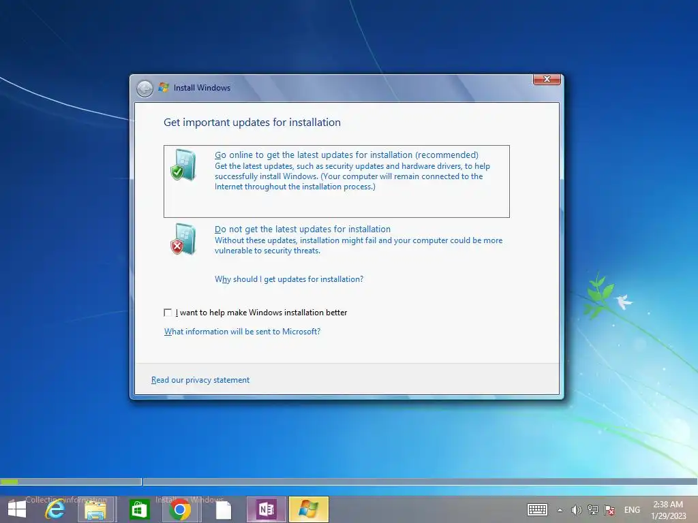Click the Windows flag in dialog title

(x=164, y=88)
